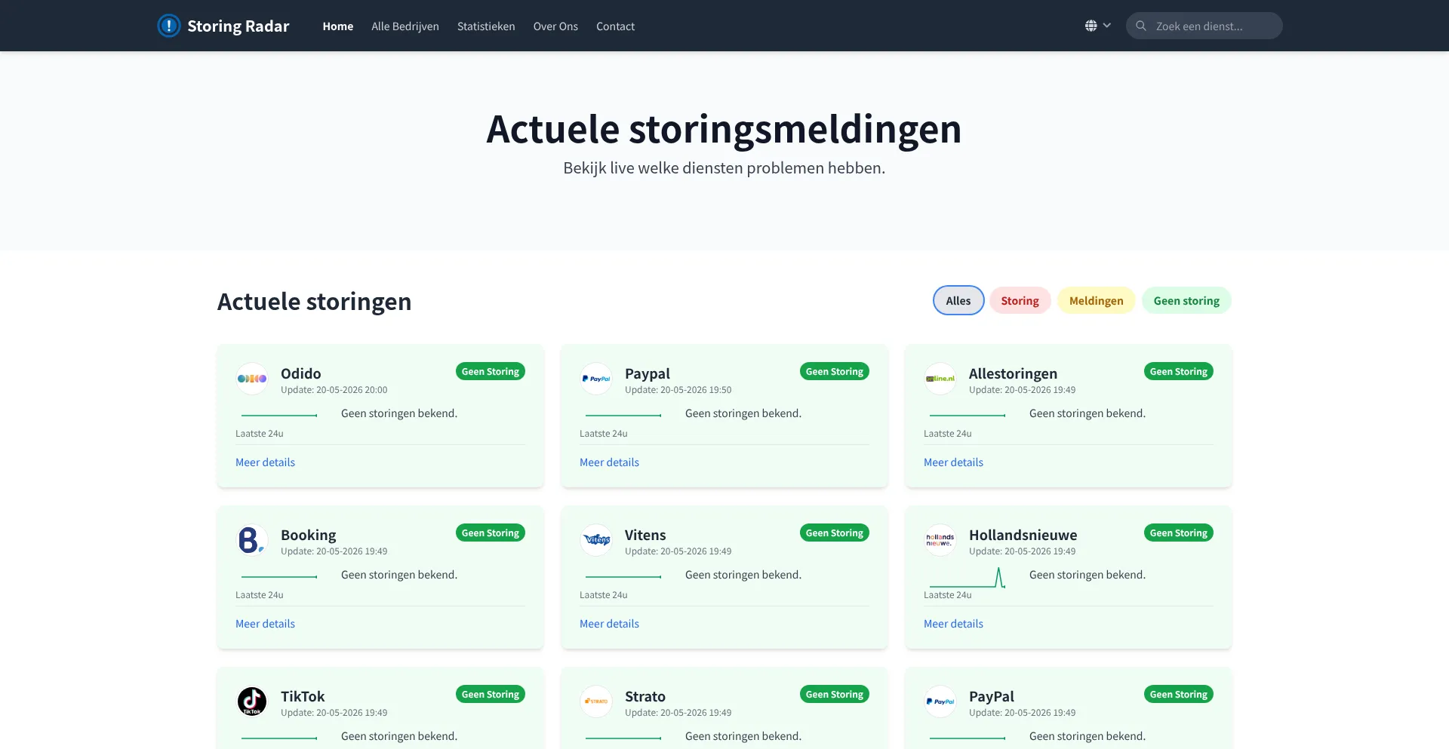Click the TikTok logo icon
Image resolution: width=1449 pixels, height=749 pixels.
click(x=252, y=701)
